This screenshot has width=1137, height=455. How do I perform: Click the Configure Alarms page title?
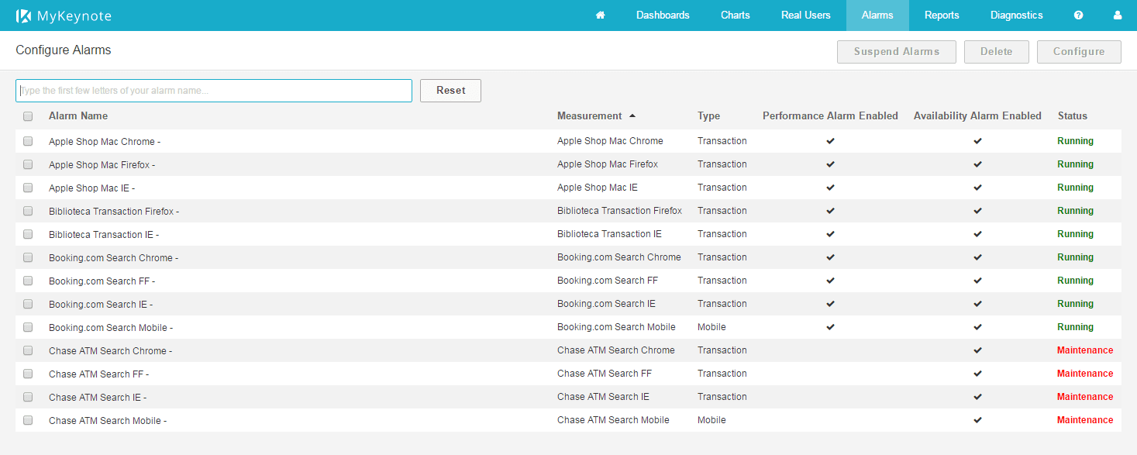pos(64,50)
